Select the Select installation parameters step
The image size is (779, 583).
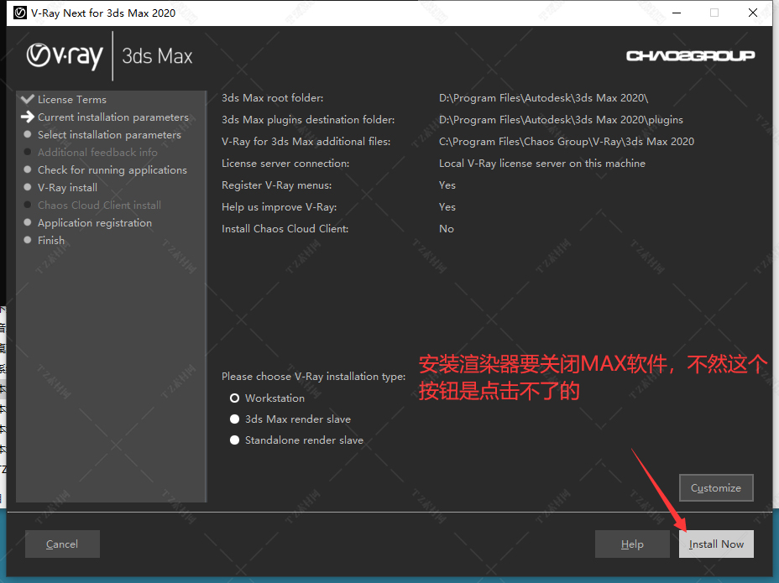(109, 134)
